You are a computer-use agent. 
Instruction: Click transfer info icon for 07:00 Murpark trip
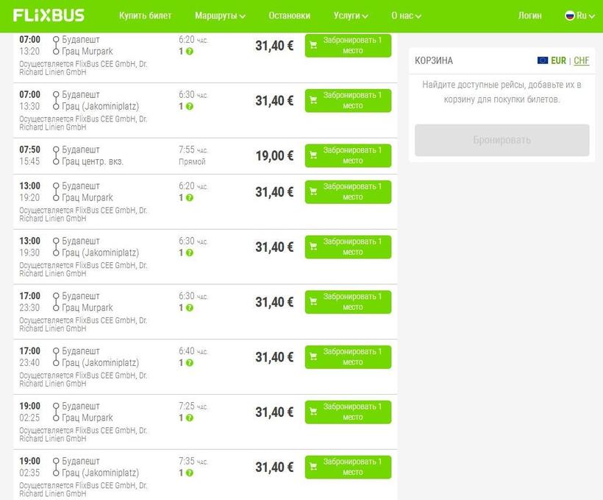pos(190,52)
